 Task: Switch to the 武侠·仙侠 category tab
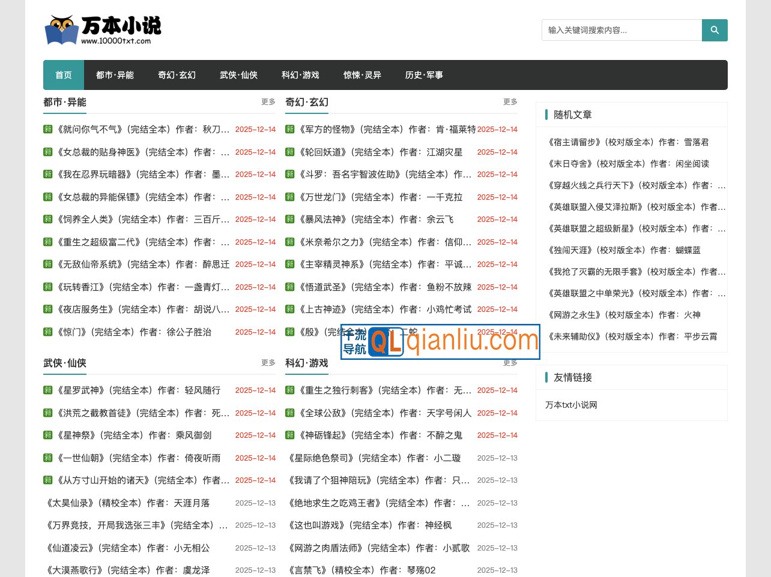[238, 75]
